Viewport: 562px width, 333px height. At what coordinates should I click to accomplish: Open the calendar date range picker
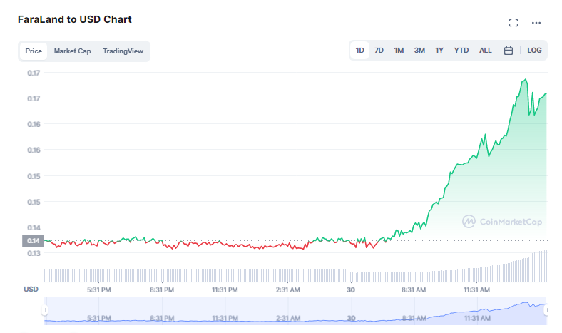coord(509,51)
